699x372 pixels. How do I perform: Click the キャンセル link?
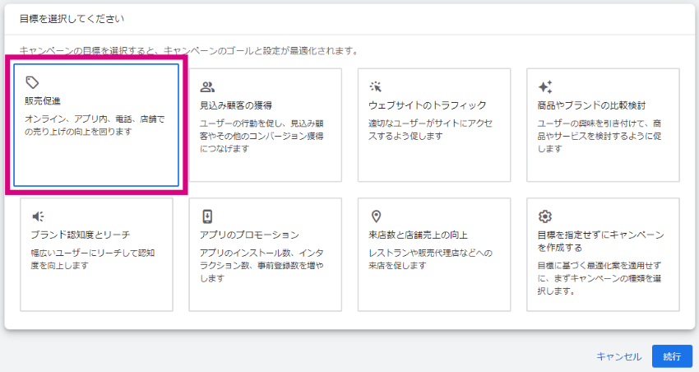click(x=618, y=356)
